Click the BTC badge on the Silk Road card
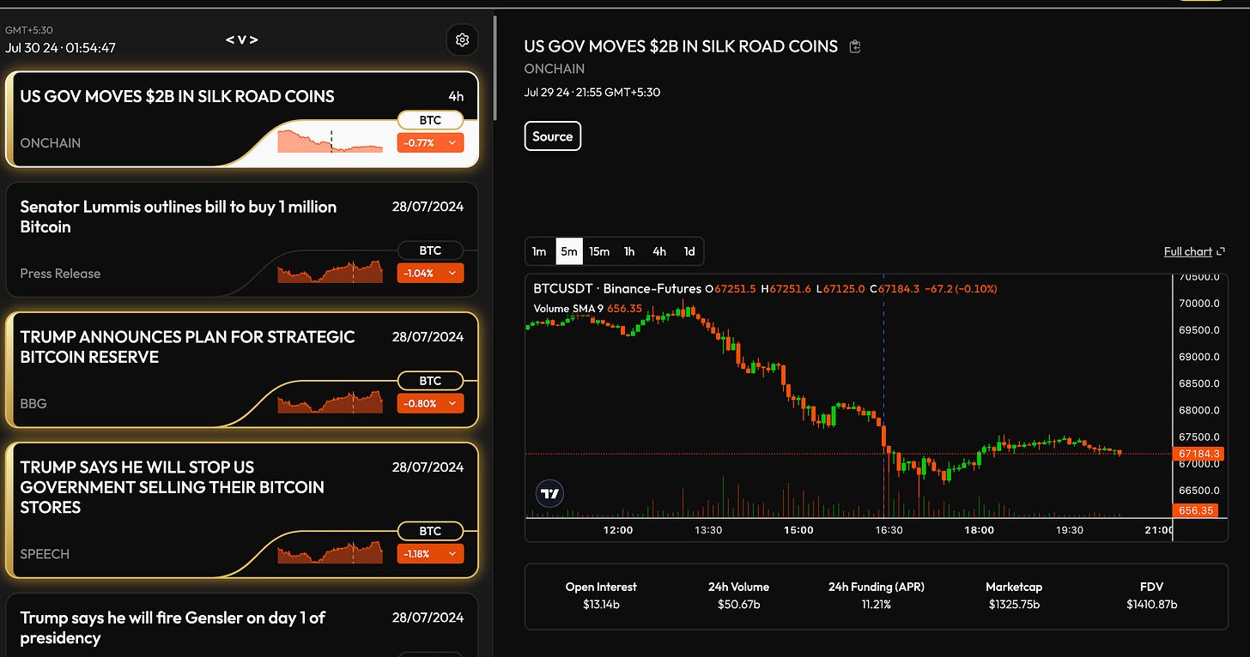The height and width of the screenshot is (657, 1250). tap(430, 119)
